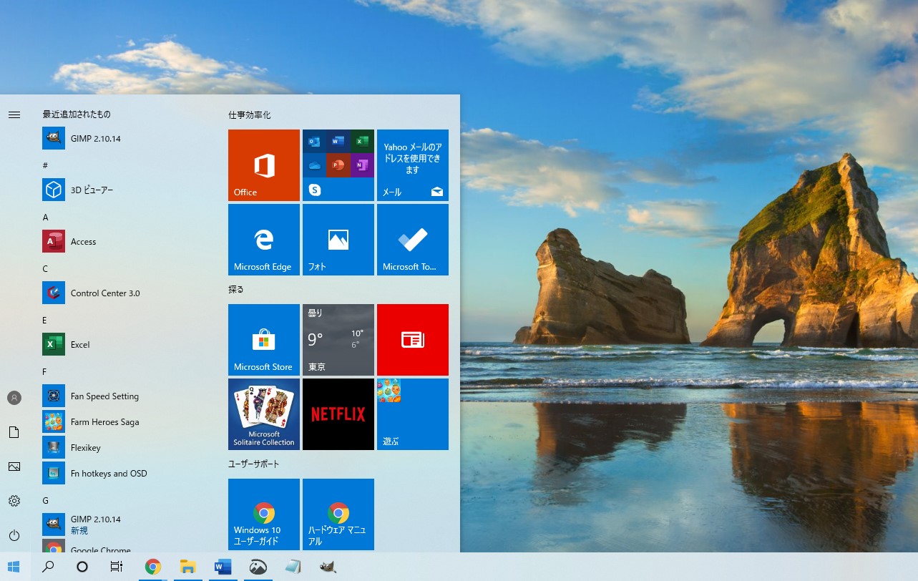Open Microsoft Edge tile
Viewport: 918px width, 581px height.
264,240
